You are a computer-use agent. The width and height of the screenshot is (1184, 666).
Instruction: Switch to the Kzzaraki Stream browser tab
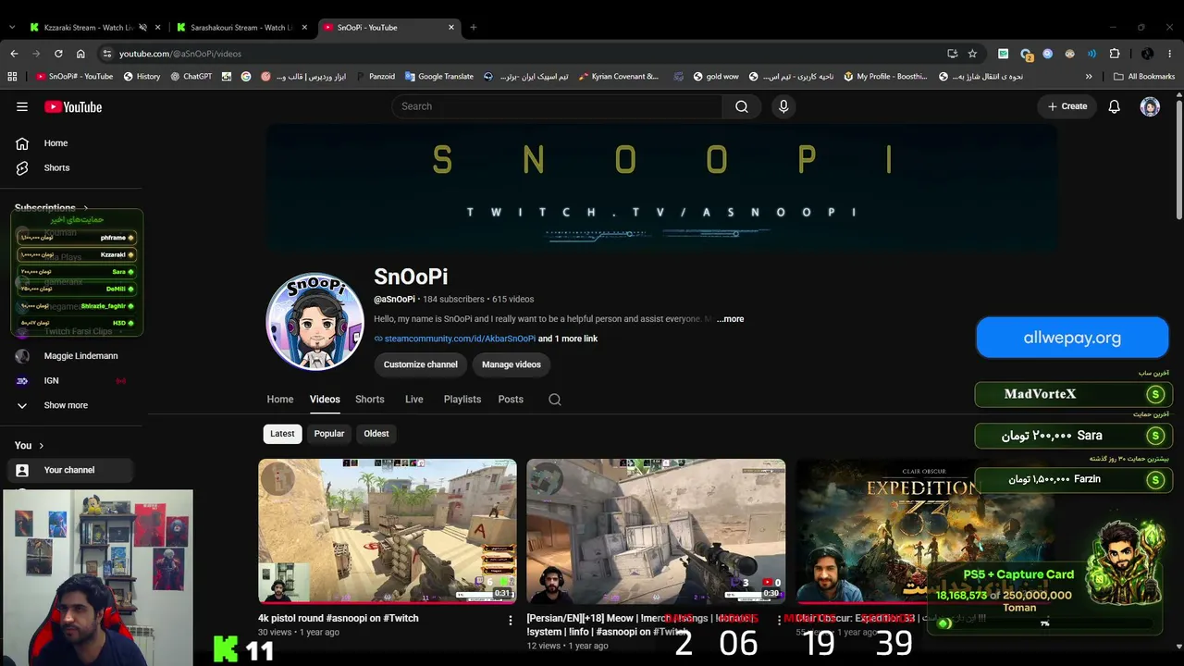click(x=95, y=28)
